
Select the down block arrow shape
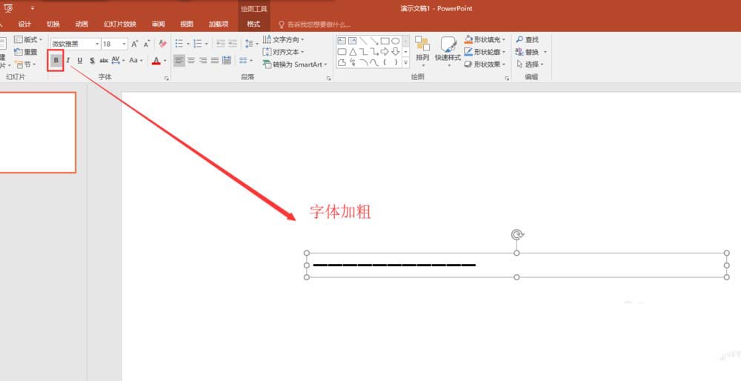396,52
